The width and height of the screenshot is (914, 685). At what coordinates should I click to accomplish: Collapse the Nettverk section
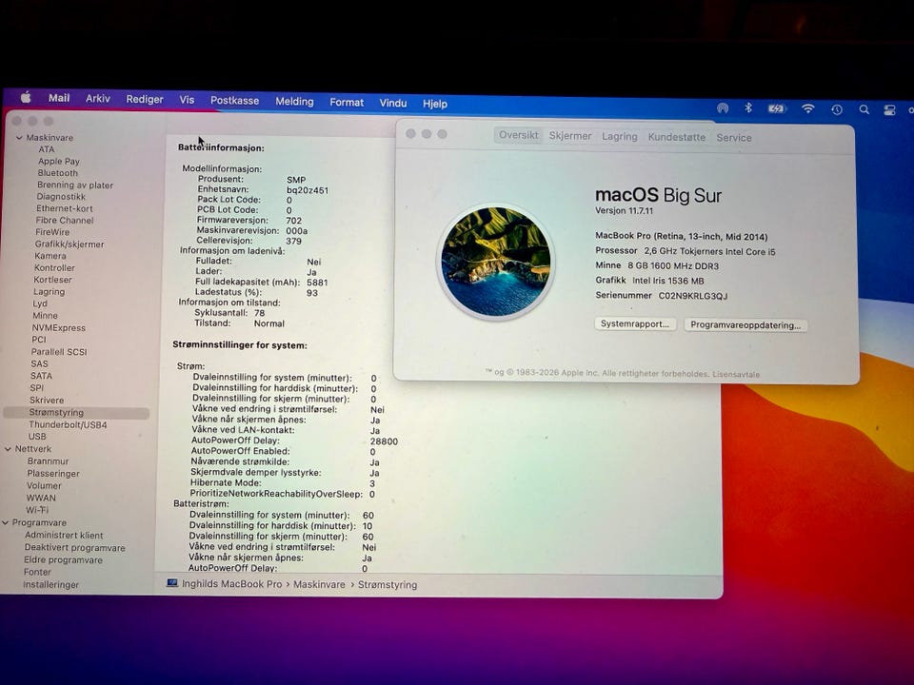(9, 449)
